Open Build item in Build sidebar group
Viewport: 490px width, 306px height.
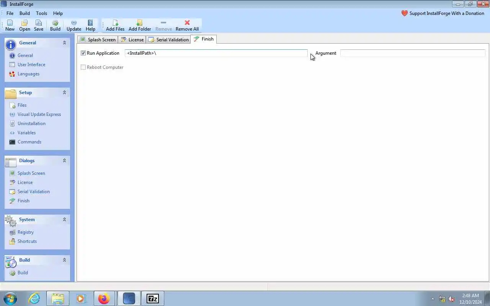click(x=23, y=273)
